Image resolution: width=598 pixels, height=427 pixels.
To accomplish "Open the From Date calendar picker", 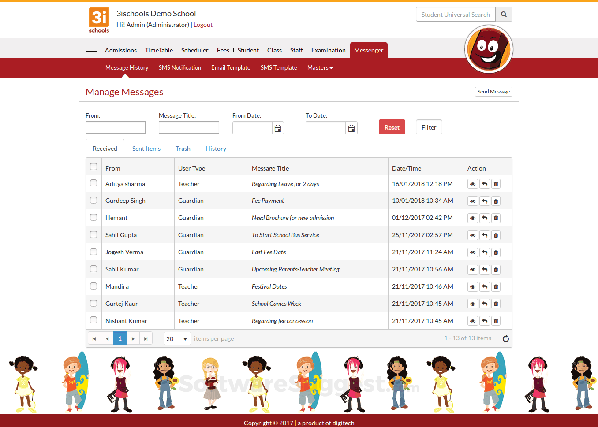I will tap(278, 128).
